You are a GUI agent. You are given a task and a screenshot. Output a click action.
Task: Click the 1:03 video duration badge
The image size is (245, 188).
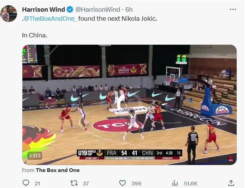pos(35,156)
